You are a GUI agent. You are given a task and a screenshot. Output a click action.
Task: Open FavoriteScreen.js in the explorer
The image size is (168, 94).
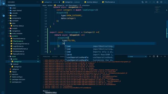point(19,39)
